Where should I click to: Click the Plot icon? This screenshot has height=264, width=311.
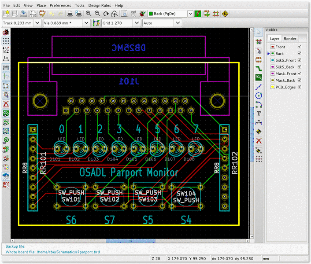tap(78, 14)
